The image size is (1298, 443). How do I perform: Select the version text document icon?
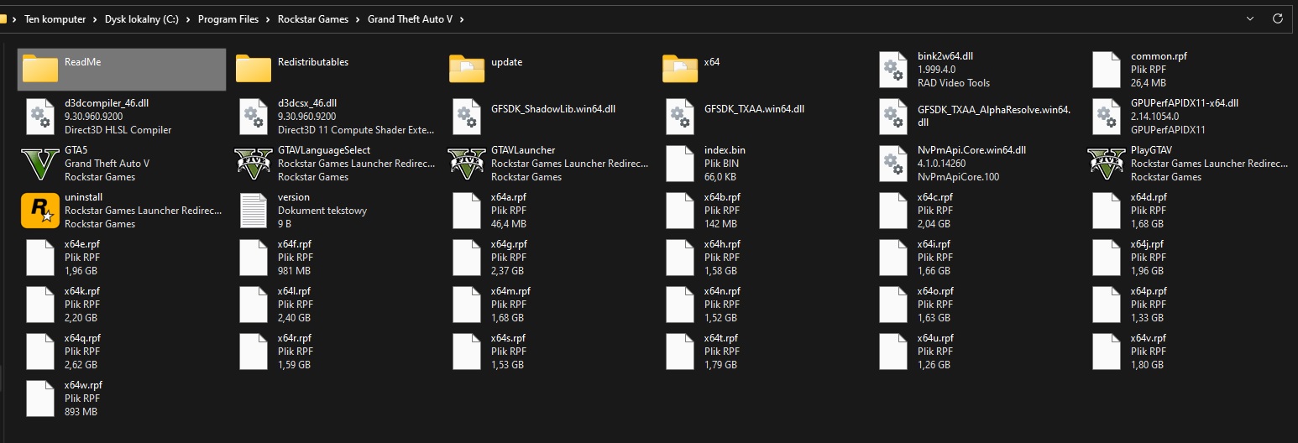253,211
